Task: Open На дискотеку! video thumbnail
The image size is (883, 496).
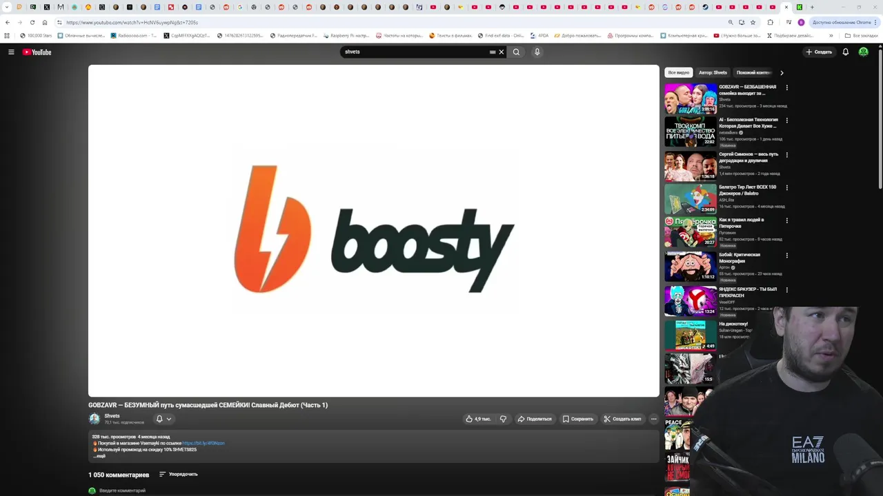Action: tap(691, 335)
